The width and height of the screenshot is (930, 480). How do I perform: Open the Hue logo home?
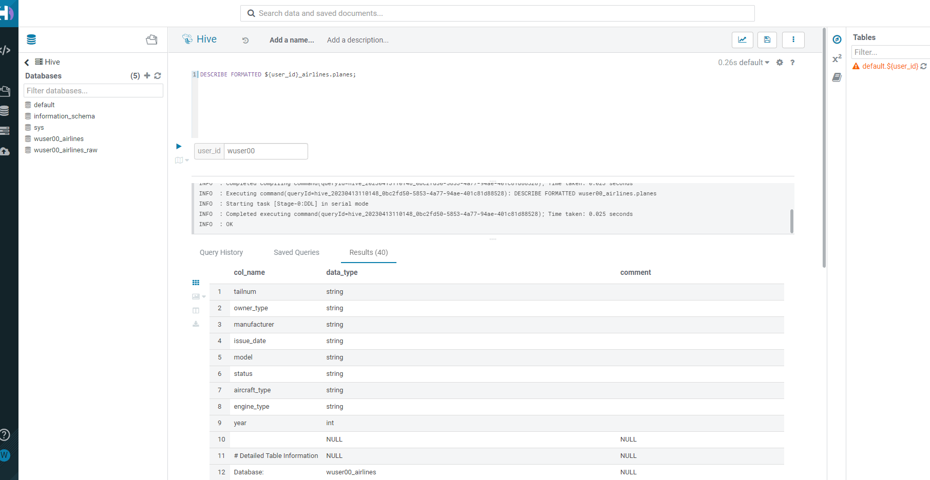7,13
